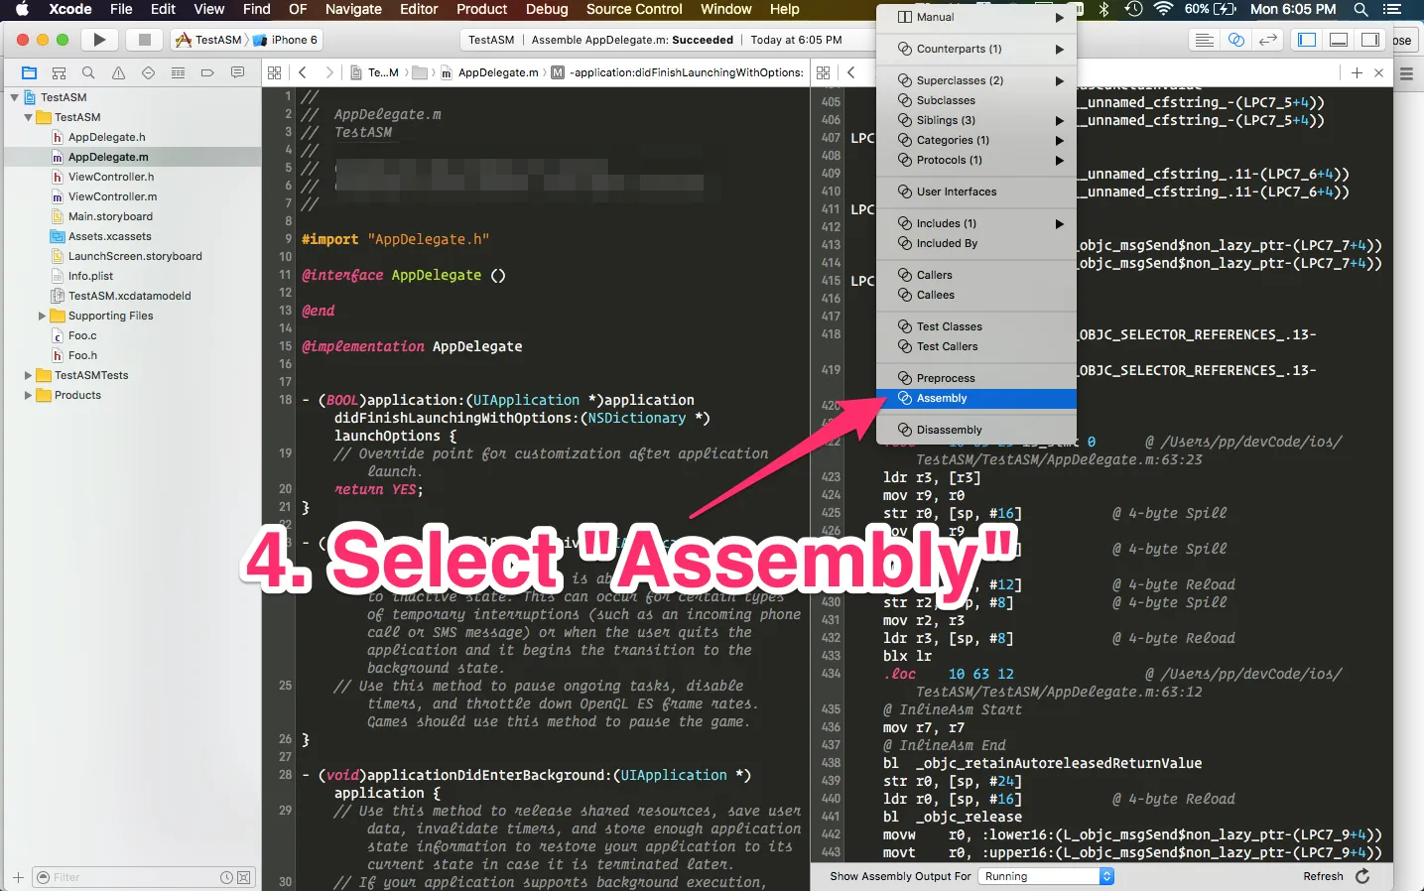Open the Manual submenu item
This screenshot has height=891, width=1424.
click(976, 17)
